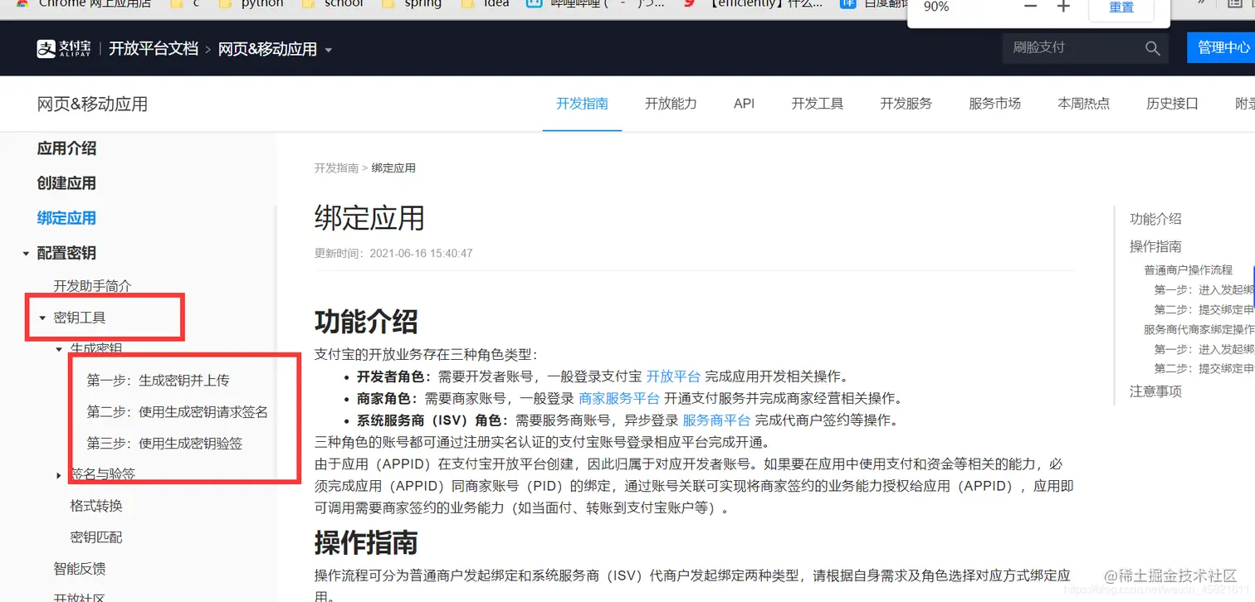Open 密钥匹配 in sidebar
The image size is (1255, 602).
click(96, 537)
